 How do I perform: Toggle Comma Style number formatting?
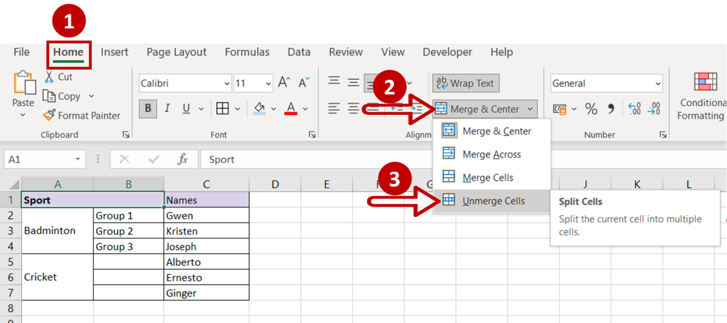coord(611,109)
